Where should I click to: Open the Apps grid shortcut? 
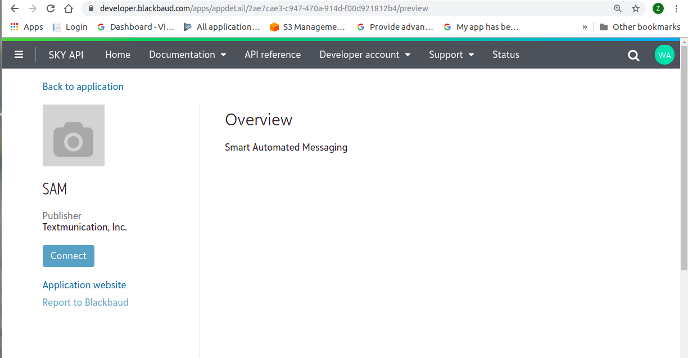click(27, 26)
